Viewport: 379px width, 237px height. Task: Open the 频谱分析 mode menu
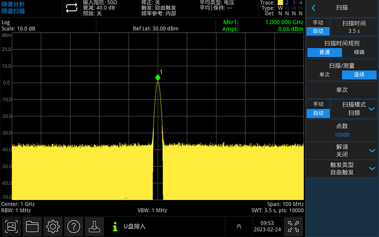tap(13, 4)
